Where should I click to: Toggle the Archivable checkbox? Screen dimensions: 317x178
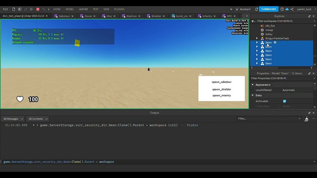[x=284, y=101]
